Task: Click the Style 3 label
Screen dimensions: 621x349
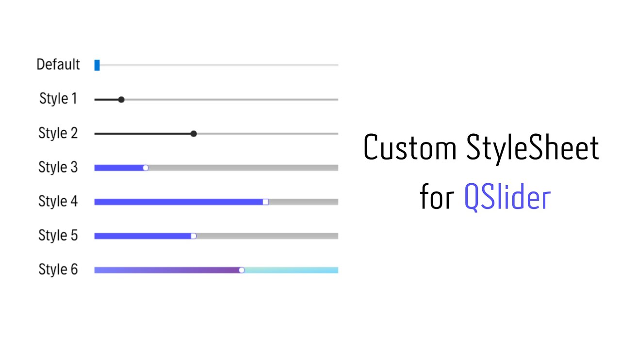Action: [x=58, y=167]
